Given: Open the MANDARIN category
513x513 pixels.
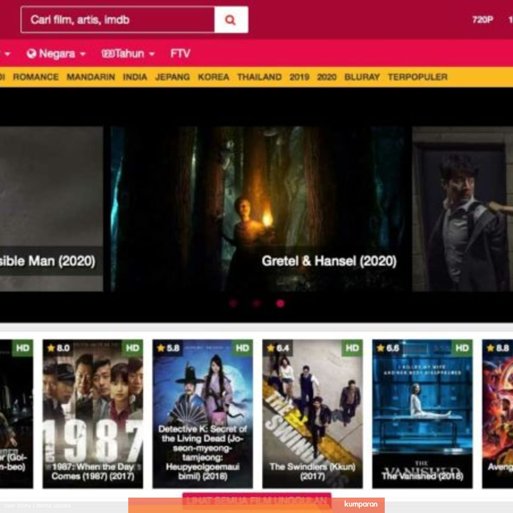Looking at the screenshot, I should (91, 77).
